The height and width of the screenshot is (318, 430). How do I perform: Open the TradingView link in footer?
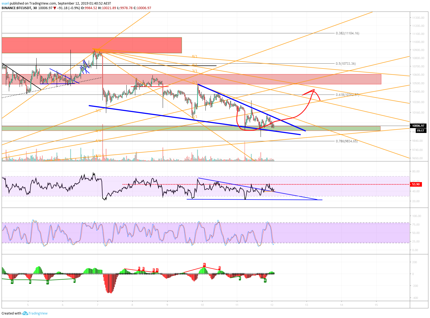[38, 313]
